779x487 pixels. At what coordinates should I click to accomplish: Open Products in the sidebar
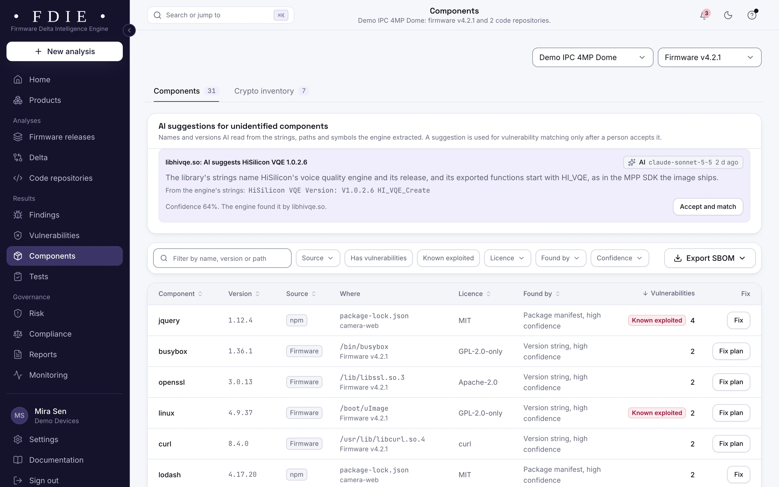[64, 100]
